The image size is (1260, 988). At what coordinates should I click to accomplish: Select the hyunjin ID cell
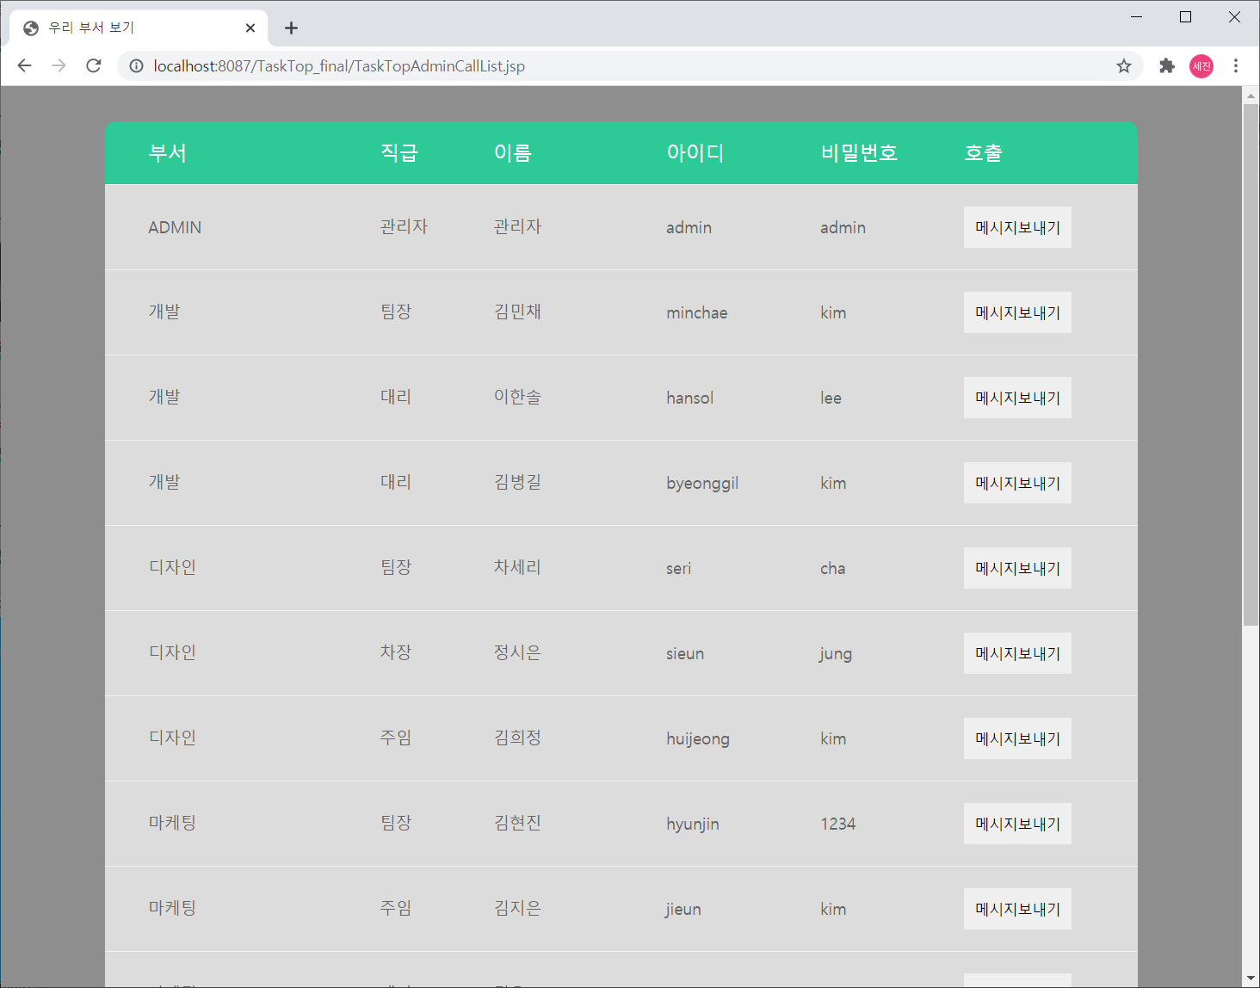coord(693,824)
